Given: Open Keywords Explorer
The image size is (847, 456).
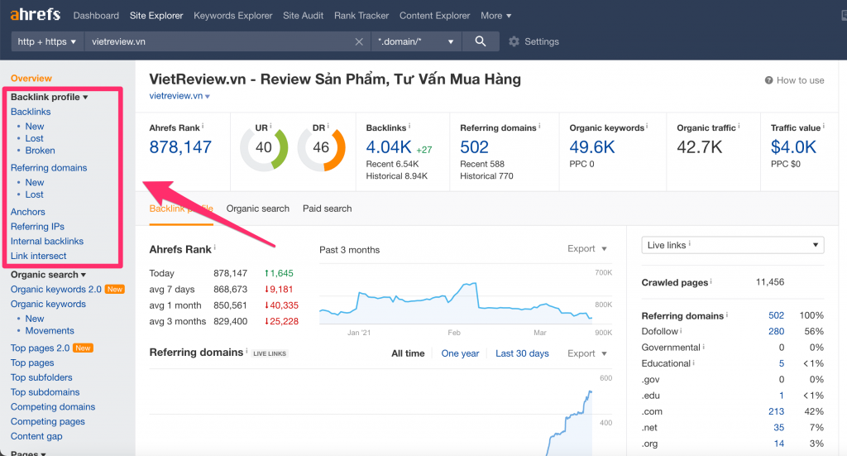Looking at the screenshot, I should click(232, 16).
